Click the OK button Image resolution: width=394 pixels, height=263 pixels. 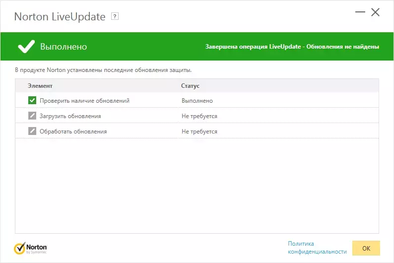[366, 248]
